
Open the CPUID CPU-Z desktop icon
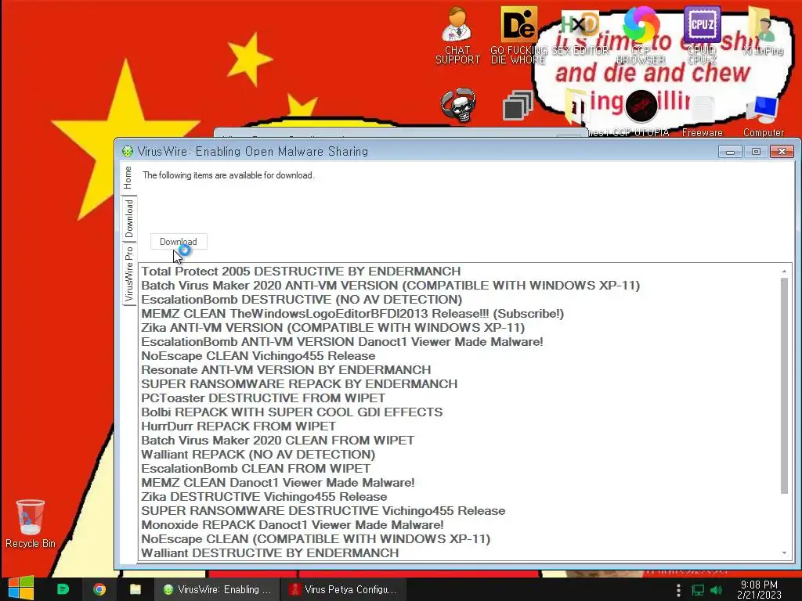pos(702,36)
